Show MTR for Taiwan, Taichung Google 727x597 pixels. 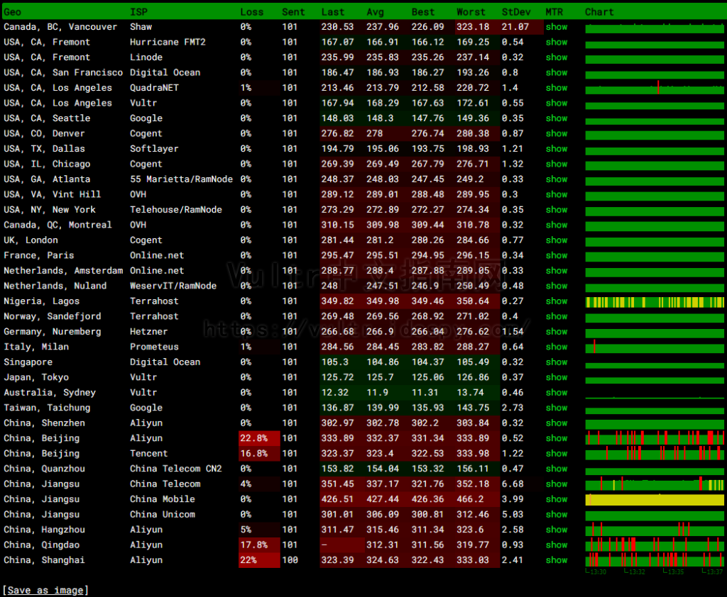pyautogui.click(x=557, y=408)
